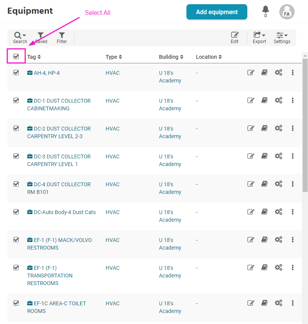
Task: Click edit icon for DC-1 DUST COLLECTOR
Action: point(251,100)
